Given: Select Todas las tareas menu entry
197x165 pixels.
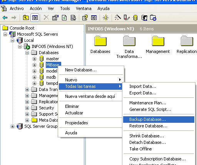Looking at the screenshot, I should (91, 86).
